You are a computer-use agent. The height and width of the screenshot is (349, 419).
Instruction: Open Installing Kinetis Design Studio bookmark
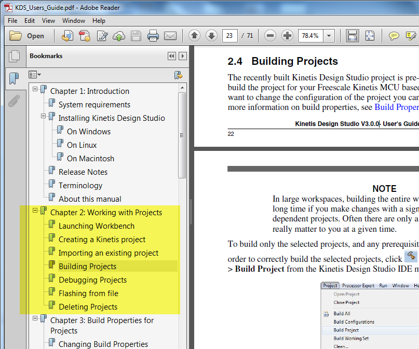tap(112, 118)
